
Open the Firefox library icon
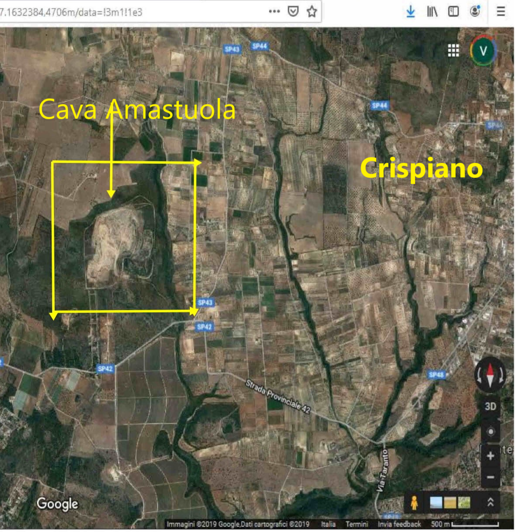point(432,12)
